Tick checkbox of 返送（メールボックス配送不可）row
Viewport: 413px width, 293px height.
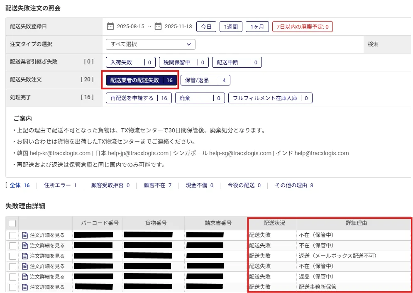click(12, 256)
